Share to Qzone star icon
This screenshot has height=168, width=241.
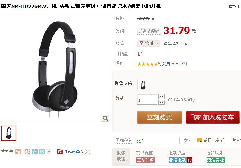(x=35, y=152)
